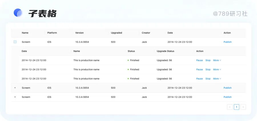Click Pause in third sub-table row
The width and height of the screenshot is (257, 121).
200,79
